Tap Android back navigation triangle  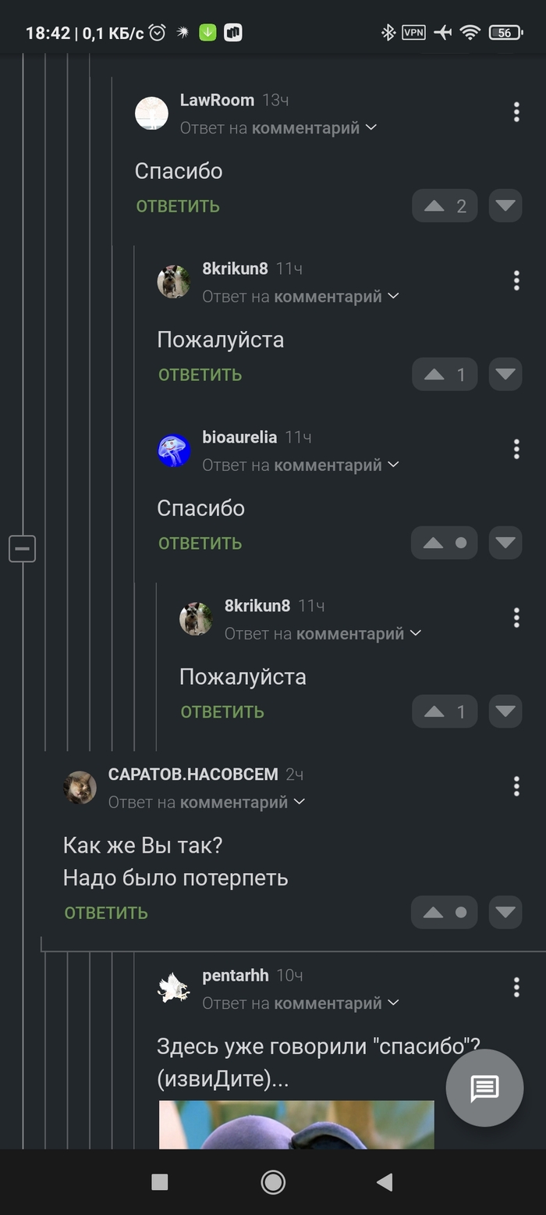[x=385, y=1182]
